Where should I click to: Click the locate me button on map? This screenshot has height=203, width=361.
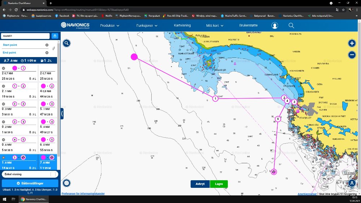[352, 183]
